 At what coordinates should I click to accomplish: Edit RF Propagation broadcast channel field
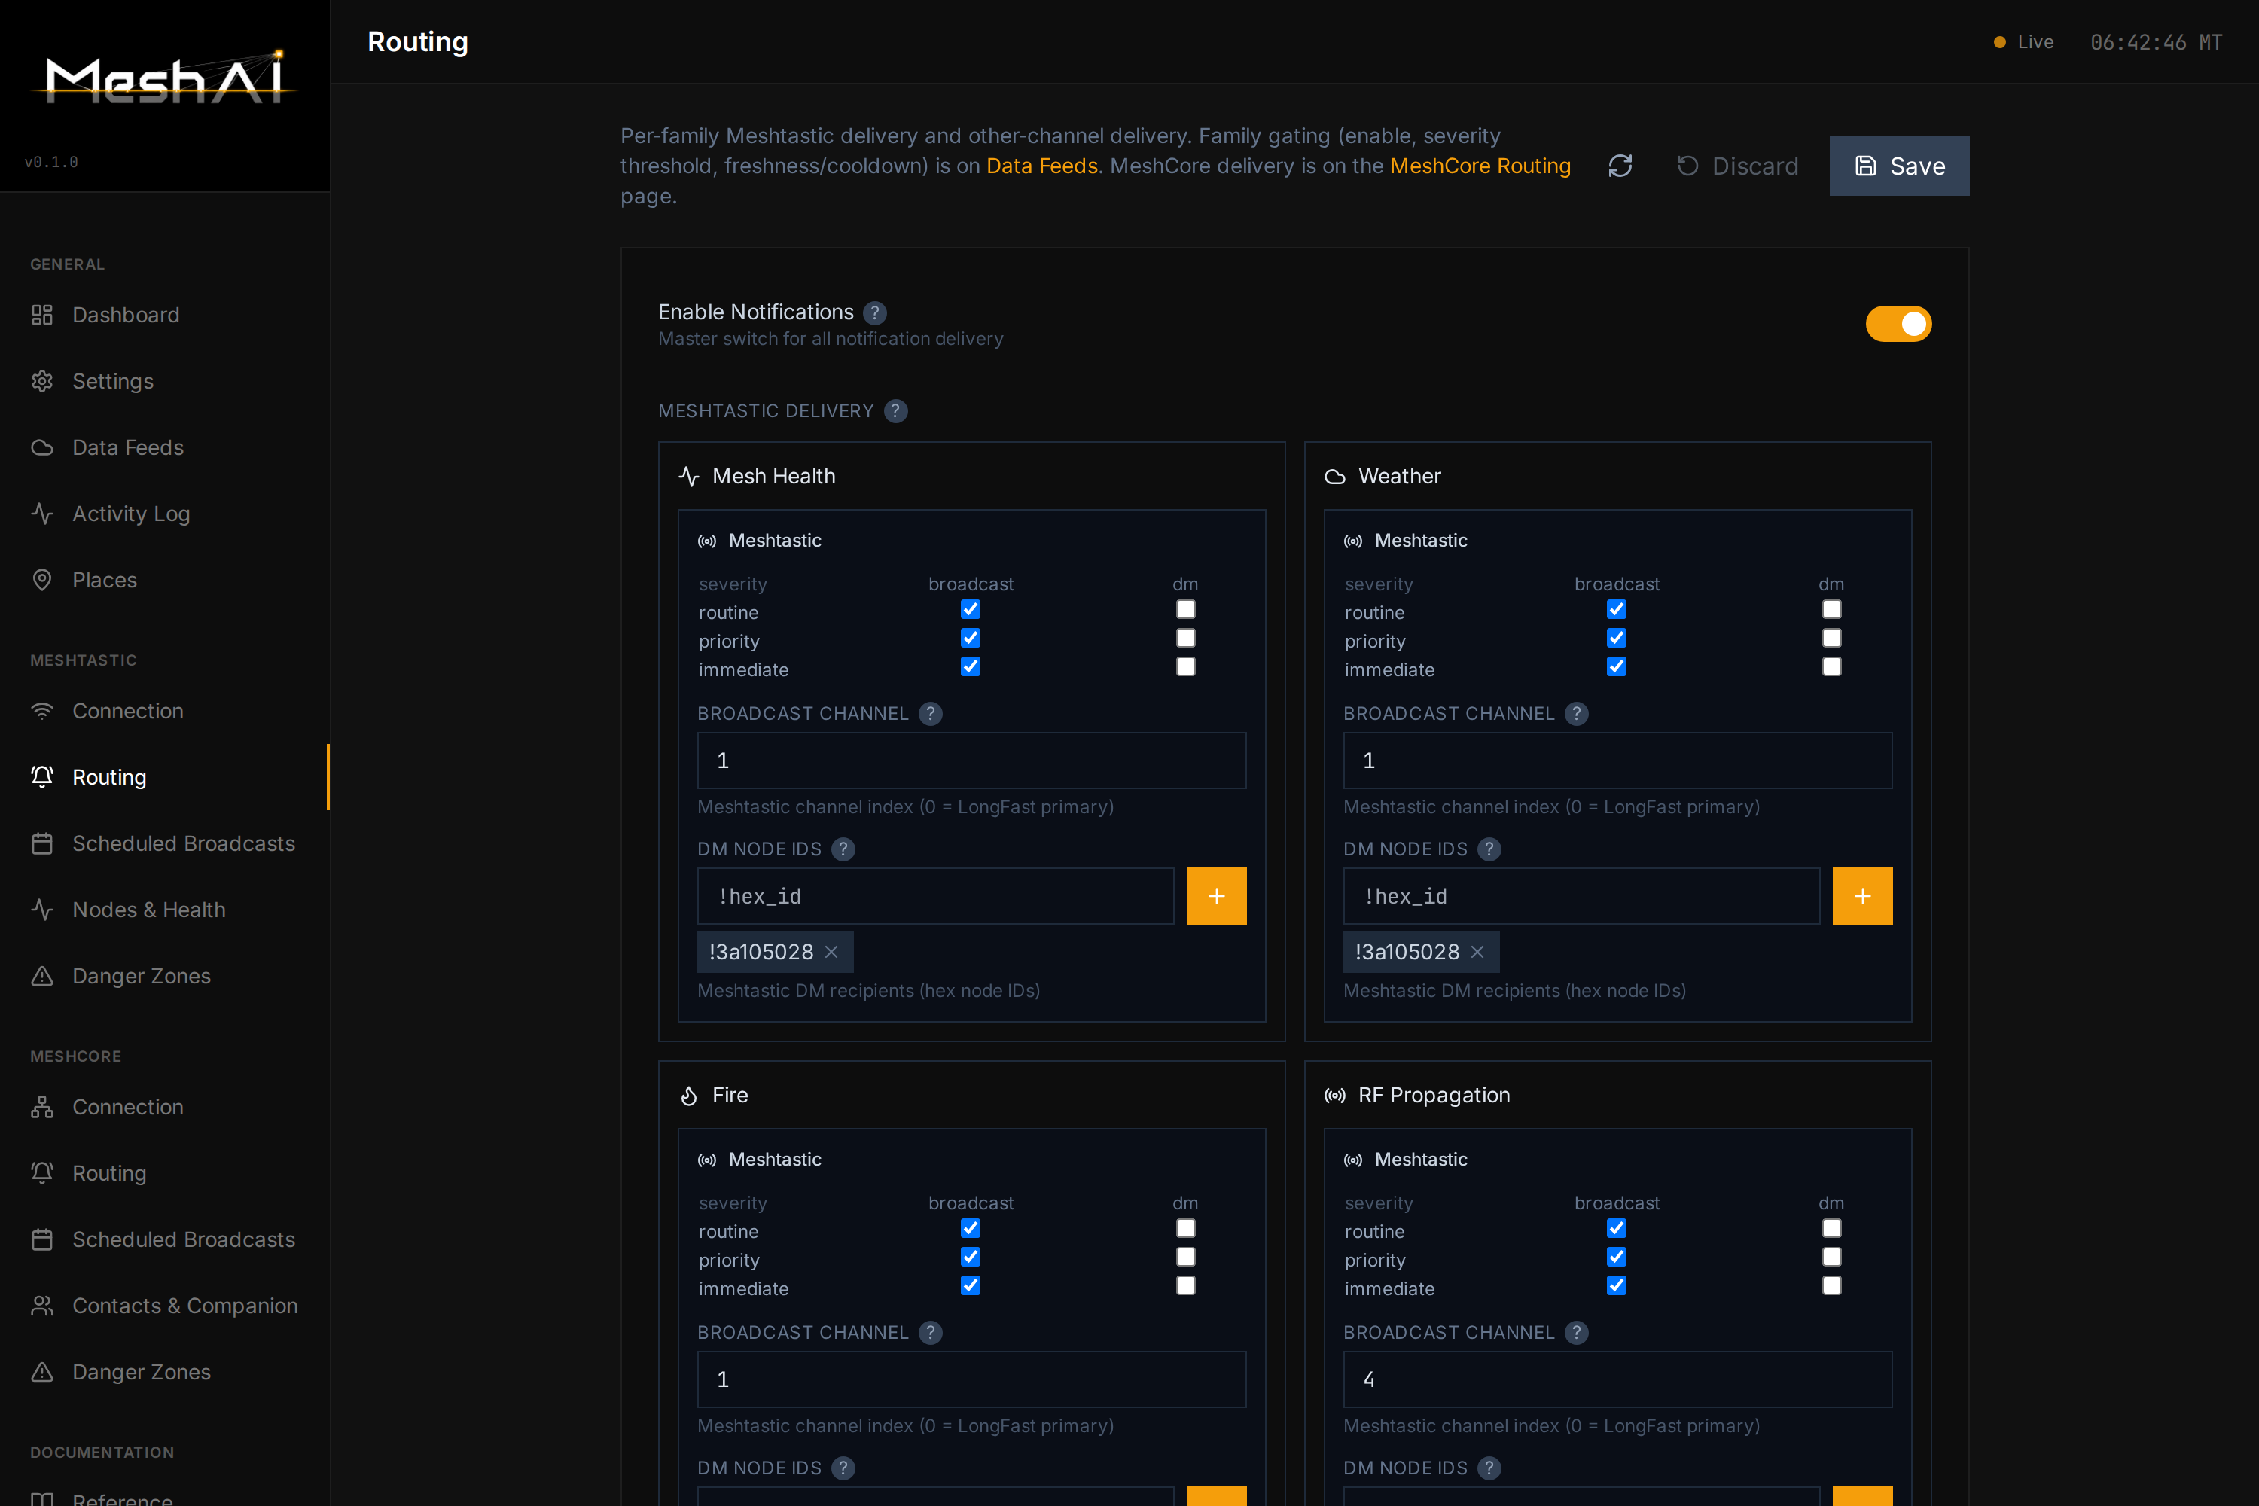[1617, 1380]
